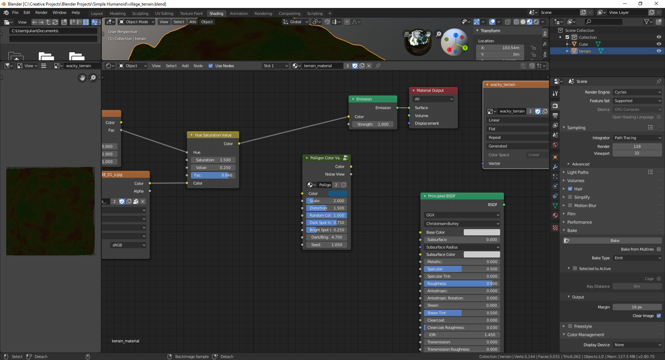Open the node editor Add menu
The width and height of the screenshot is (665, 360).
tap(185, 66)
